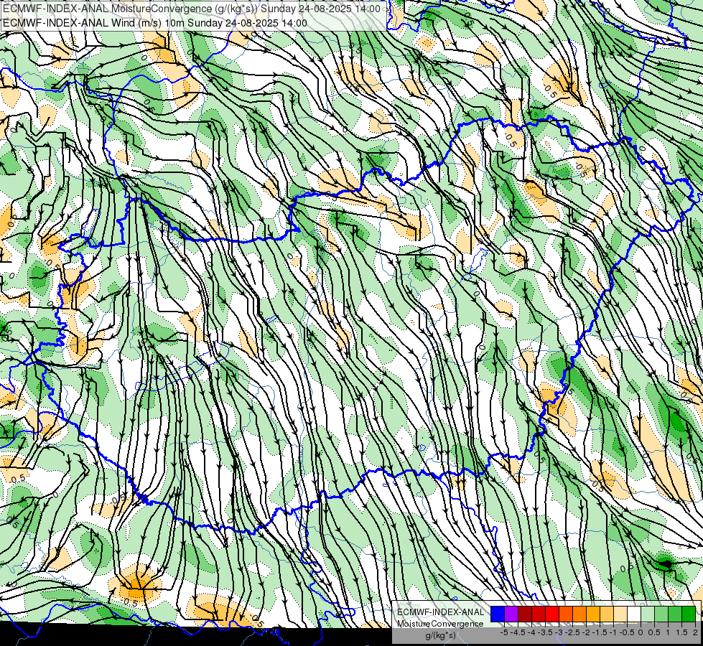
Task: Click the MoistureConvergence title line at top
Action: click(192, 9)
